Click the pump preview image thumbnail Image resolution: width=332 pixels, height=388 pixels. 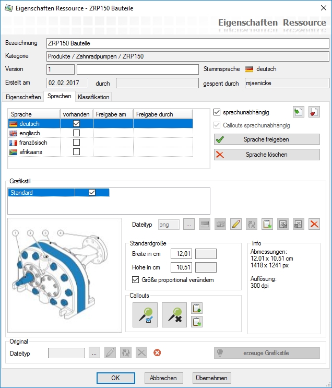65,275
